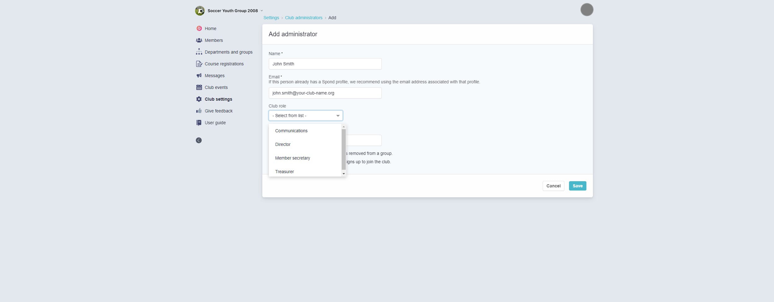Open Course registrations form icon
774x302 pixels.
[199, 64]
